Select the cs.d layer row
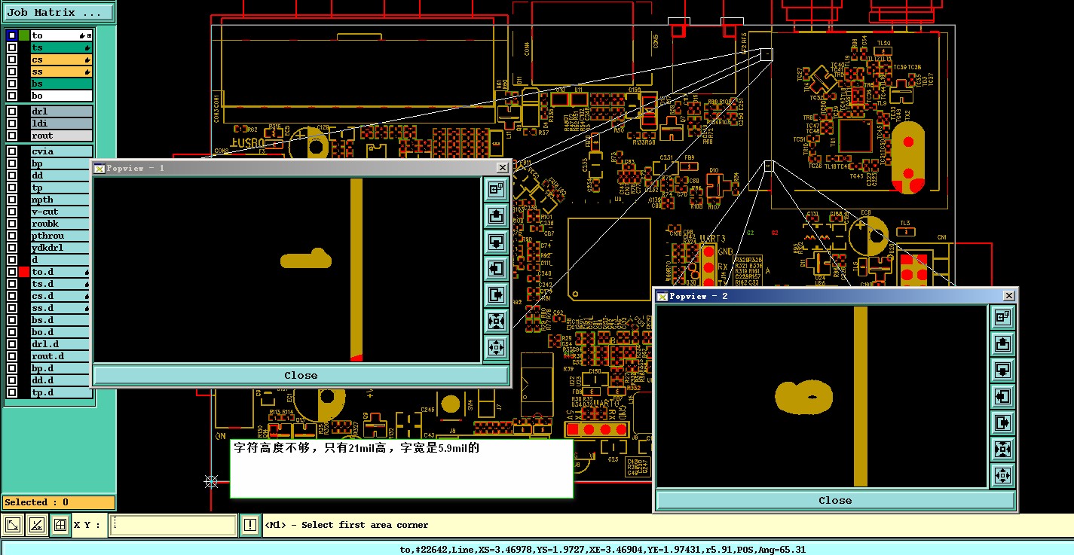The image size is (1074, 555). pyautogui.click(x=61, y=296)
